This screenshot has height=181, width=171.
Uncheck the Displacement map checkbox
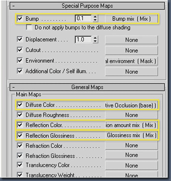20,40
